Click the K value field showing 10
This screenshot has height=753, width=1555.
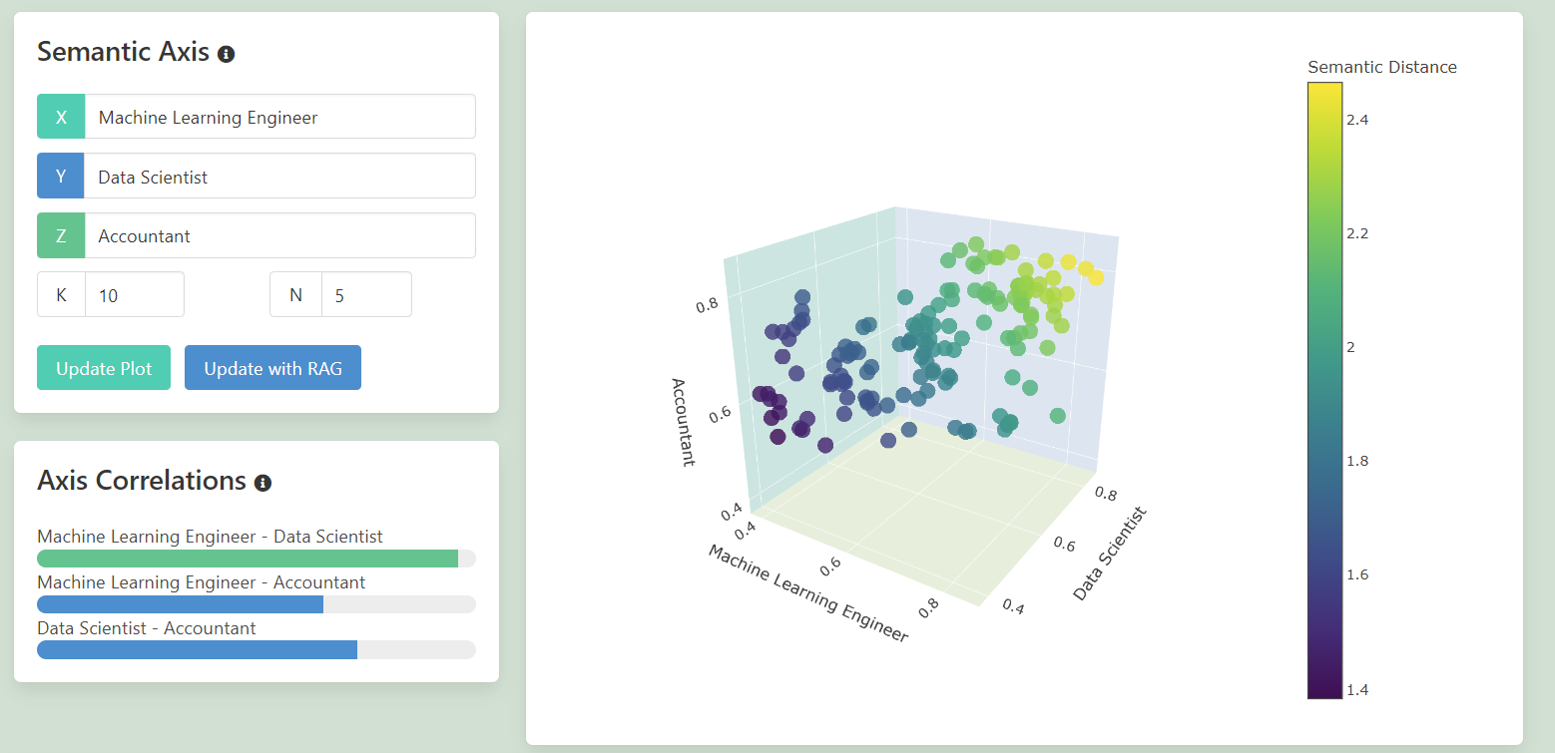coord(134,295)
